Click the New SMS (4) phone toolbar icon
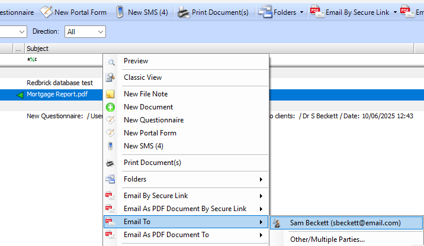Screen dimensions: 424x246 pyautogui.click(x=120, y=12)
